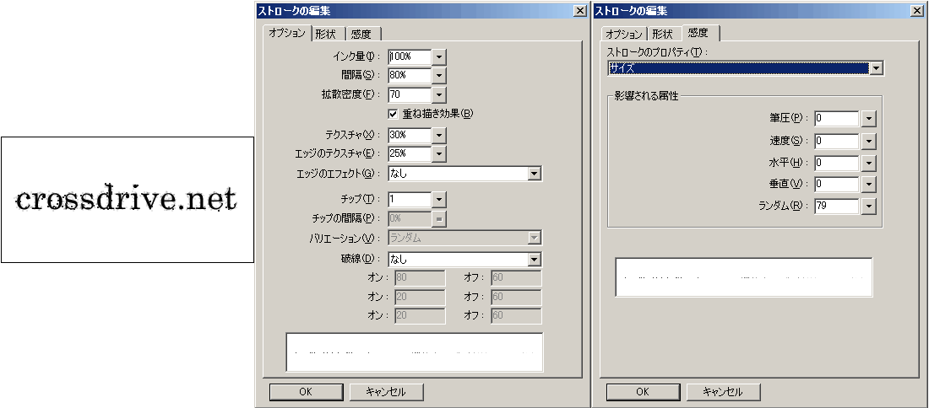This screenshot has height=408, width=929.
Task: Click the 筆圧 input field
Action: [837, 118]
